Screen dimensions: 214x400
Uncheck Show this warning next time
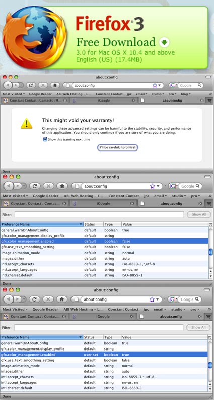point(45,139)
